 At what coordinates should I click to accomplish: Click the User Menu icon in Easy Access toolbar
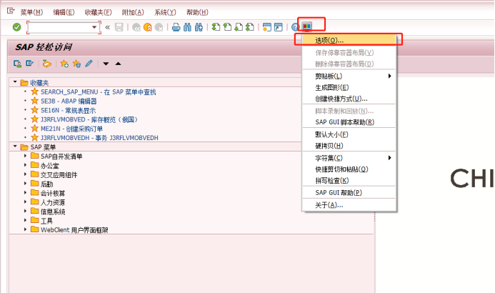[17, 64]
